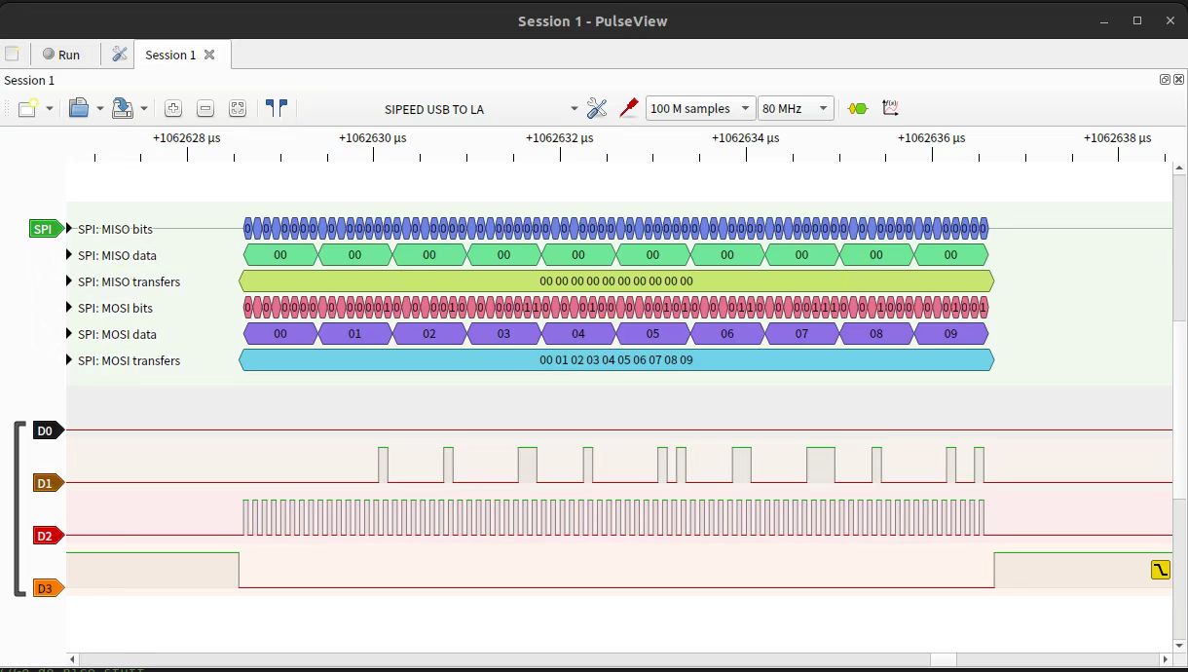Image resolution: width=1188 pixels, height=672 pixels.
Task: Toggle the show cursors button
Action: (x=277, y=108)
